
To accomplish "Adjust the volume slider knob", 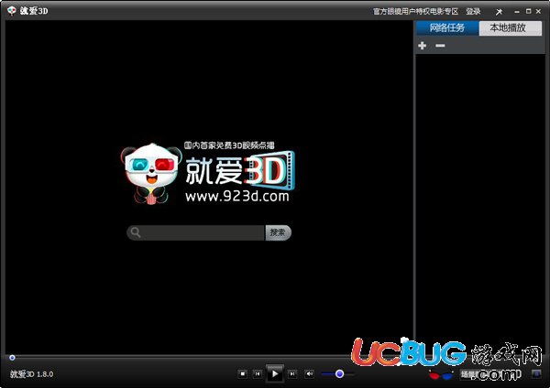I will click(x=339, y=374).
